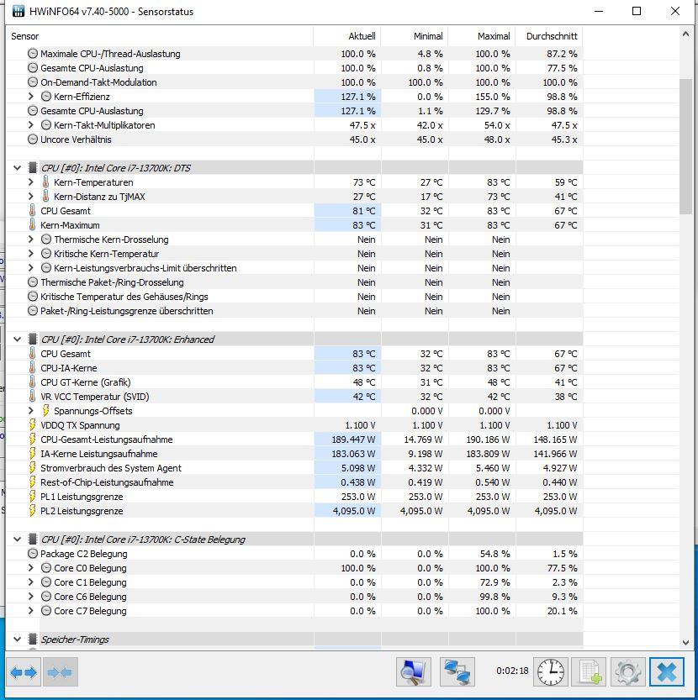Click the clock icon of On-Demand-Takt-Modulation
Image resolution: width=698 pixels, height=700 pixels.
point(32,82)
